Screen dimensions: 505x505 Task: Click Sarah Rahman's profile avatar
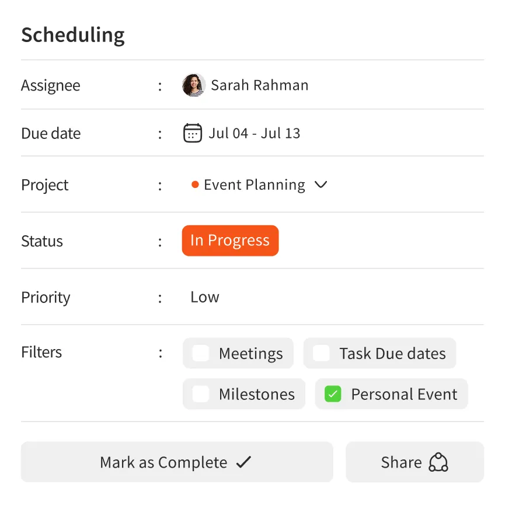pyautogui.click(x=193, y=85)
